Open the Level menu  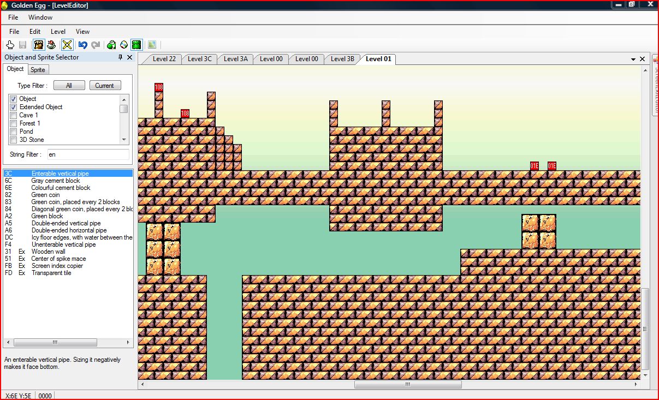click(58, 32)
